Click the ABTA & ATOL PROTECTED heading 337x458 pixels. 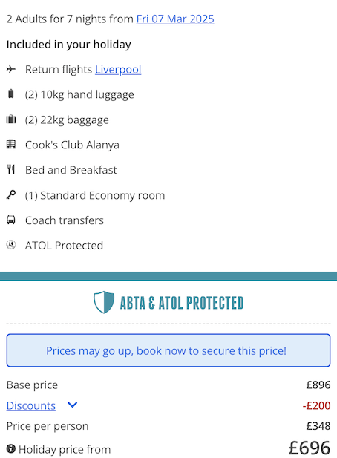182,303
